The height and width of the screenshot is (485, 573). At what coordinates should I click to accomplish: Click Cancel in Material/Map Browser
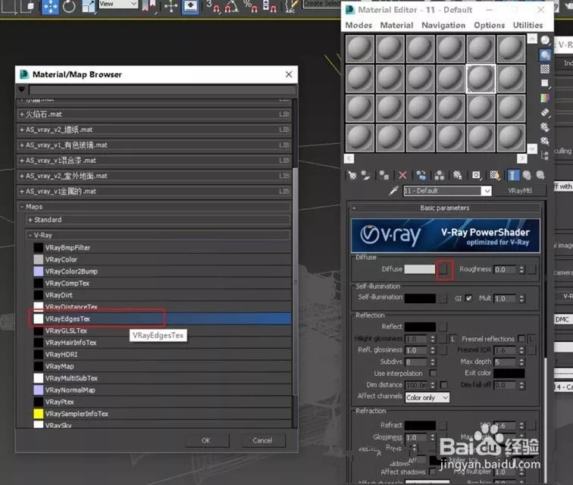coord(263,440)
